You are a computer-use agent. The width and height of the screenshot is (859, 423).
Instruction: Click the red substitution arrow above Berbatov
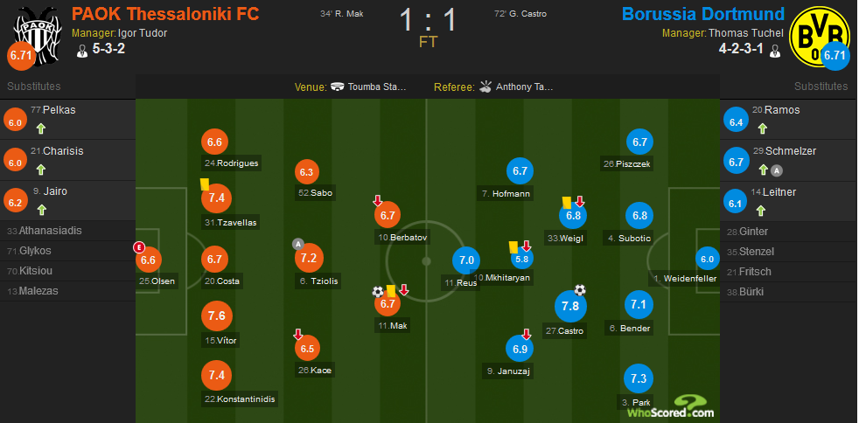coord(378,201)
